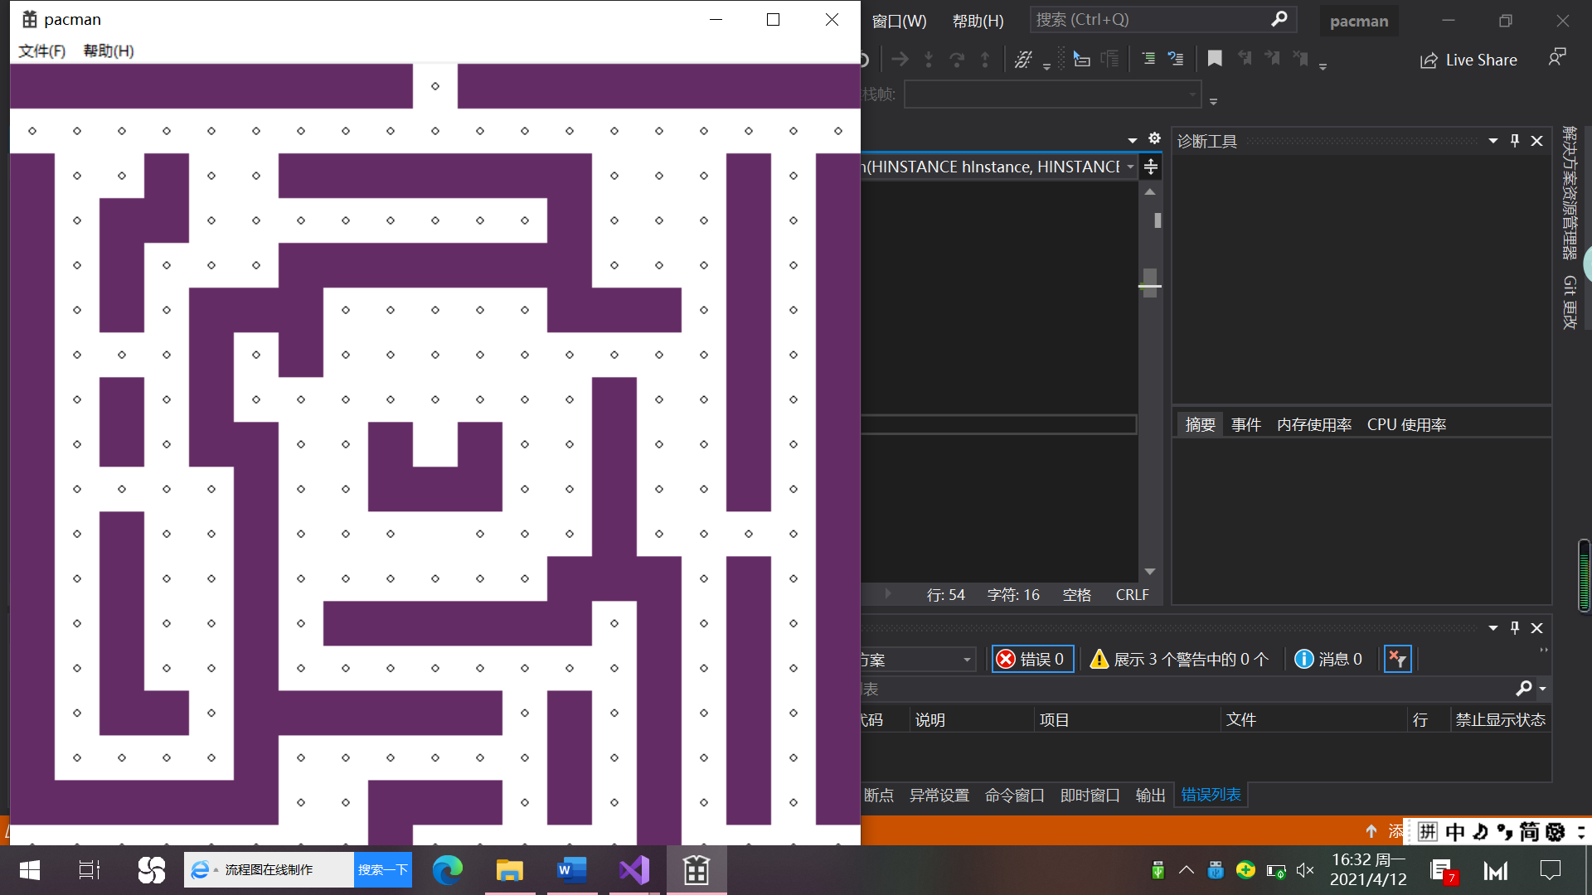
Task: Click the editor scroll down arrow
Action: 1150,572
